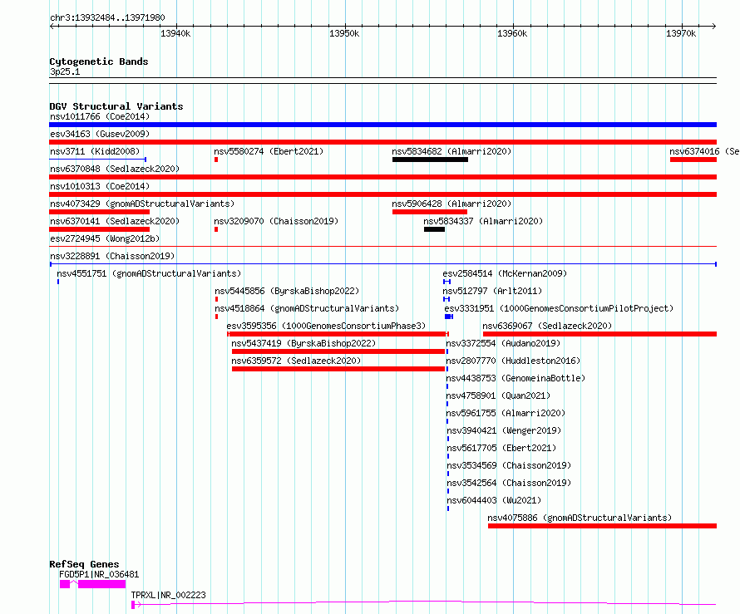Select the nsv4758901 (Quan2021) label

pos(498,395)
